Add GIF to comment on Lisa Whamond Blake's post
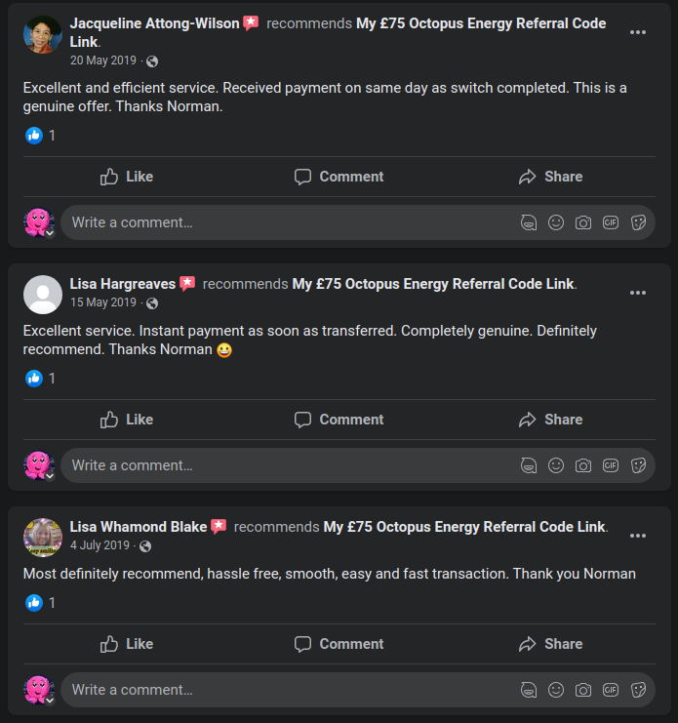678x723 pixels. [x=611, y=690]
